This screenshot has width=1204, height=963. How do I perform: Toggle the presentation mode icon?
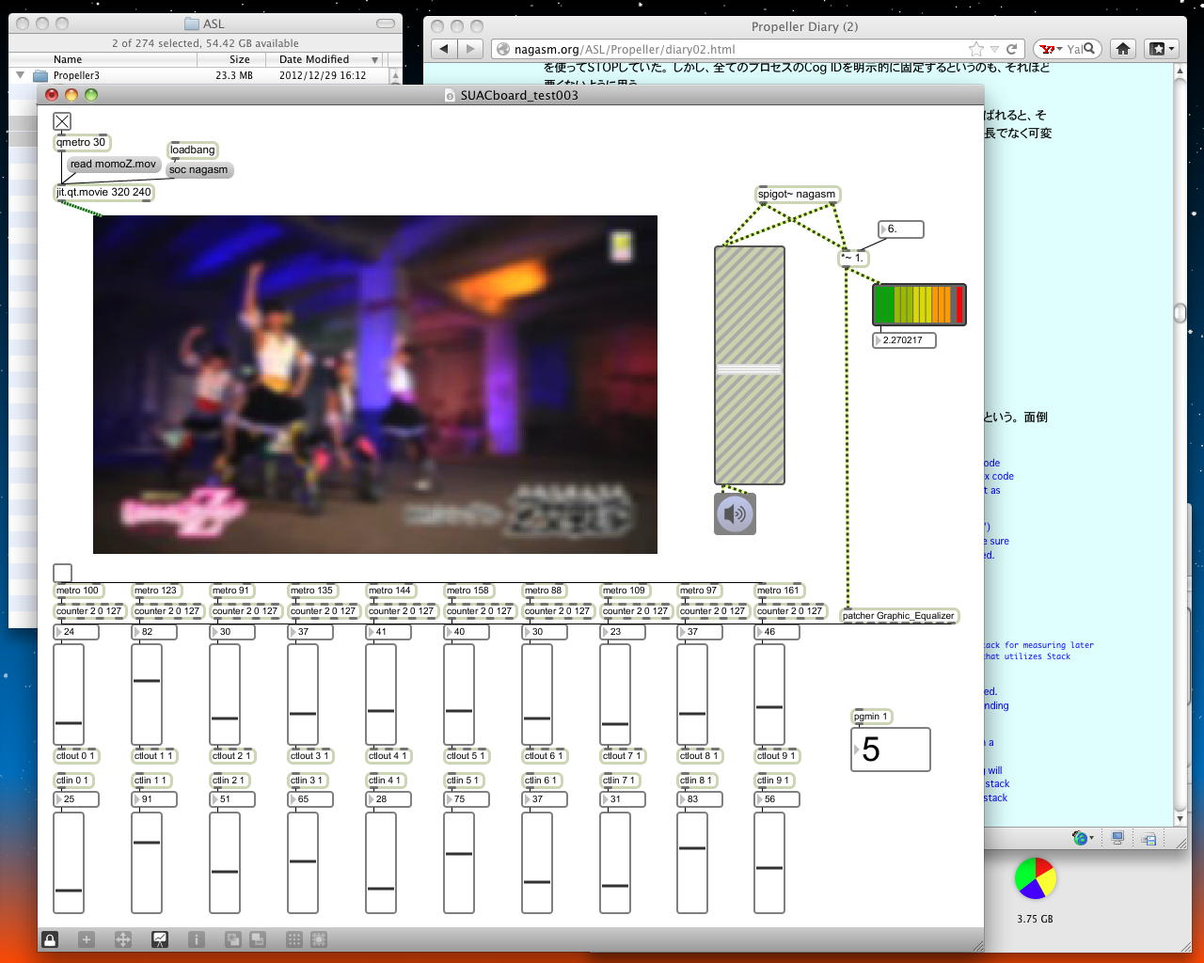point(160,939)
